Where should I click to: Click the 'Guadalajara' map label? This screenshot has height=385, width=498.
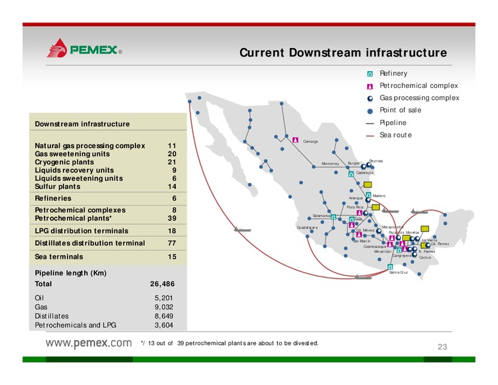tap(307, 227)
